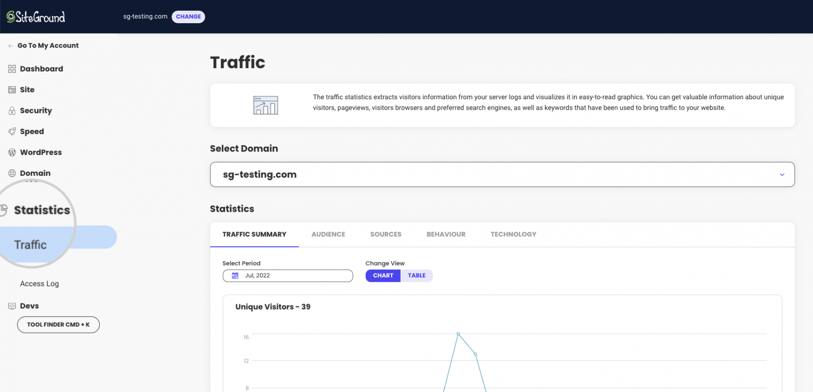This screenshot has width=813, height=392.
Task: Click the SiteGround logo
Action: coord(36,17)
